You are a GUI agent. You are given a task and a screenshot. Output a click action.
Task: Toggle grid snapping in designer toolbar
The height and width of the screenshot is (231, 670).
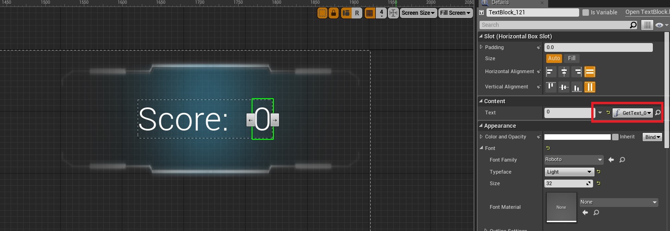pos(369,13)
